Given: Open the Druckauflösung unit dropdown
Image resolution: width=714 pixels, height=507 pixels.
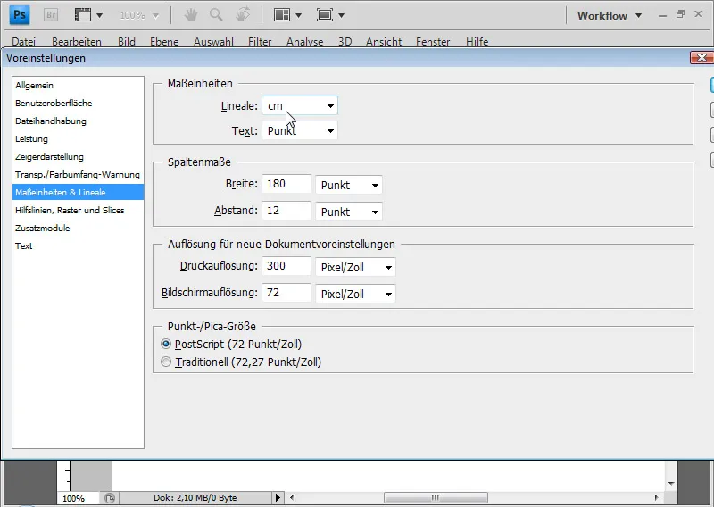Looking at the screenshot, I should (355, 267).
